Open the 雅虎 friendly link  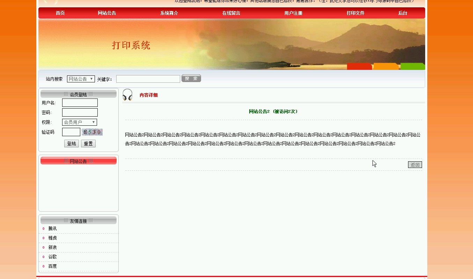(52, 238)
